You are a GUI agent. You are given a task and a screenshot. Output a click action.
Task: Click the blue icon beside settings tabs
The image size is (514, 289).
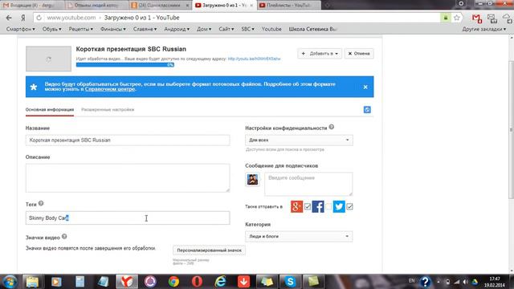click(x=367, y=110)
